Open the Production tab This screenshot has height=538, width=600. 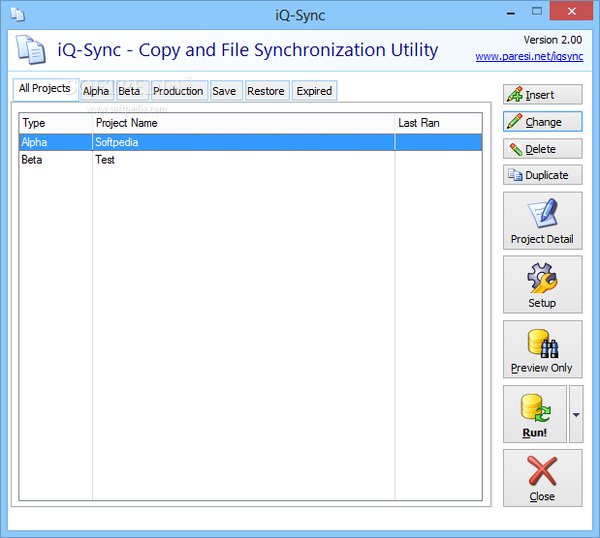pos(178,91)
